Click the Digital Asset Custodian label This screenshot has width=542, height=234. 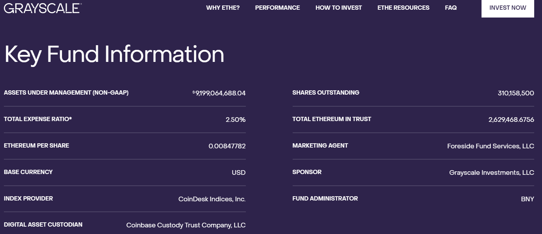point(43,225)
